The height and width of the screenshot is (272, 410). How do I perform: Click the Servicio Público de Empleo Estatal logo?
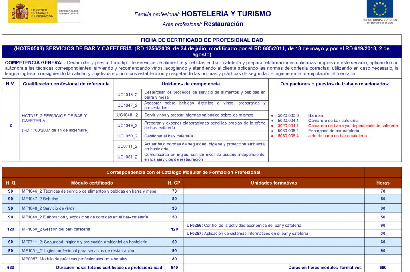point(68,12)
